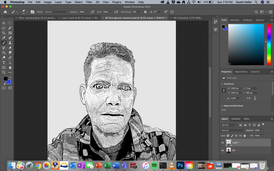The width and height of the screenshot is (274, 171).
Task: Select the Eyedropper tool
Action: tap(4, 38)
